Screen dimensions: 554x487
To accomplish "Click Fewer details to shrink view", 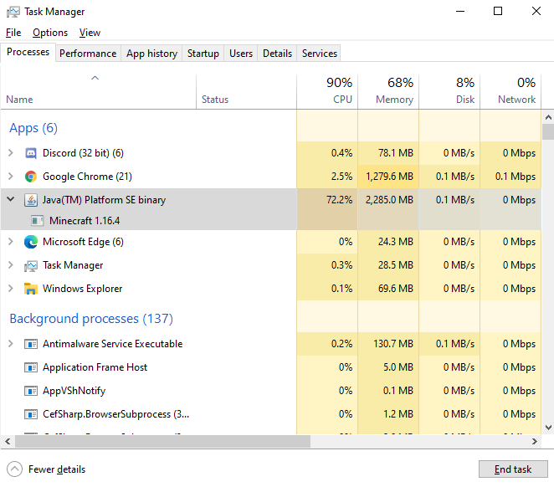I will pyautogui.click(x=48, y=469).
